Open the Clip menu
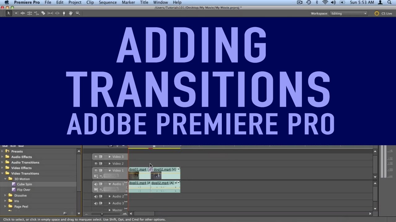Screen dimensions: 396x222 [90, 2]
